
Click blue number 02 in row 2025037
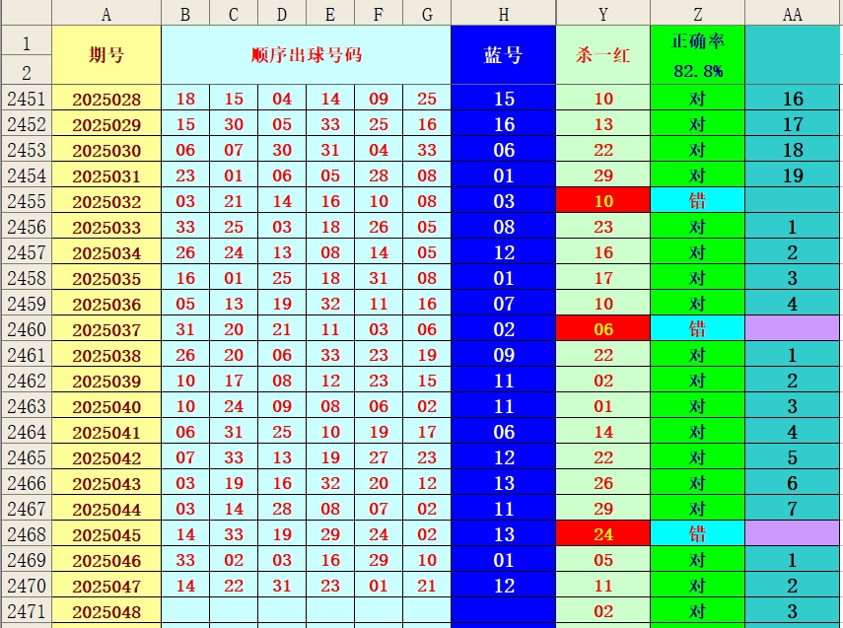click(x=503, y=329)
